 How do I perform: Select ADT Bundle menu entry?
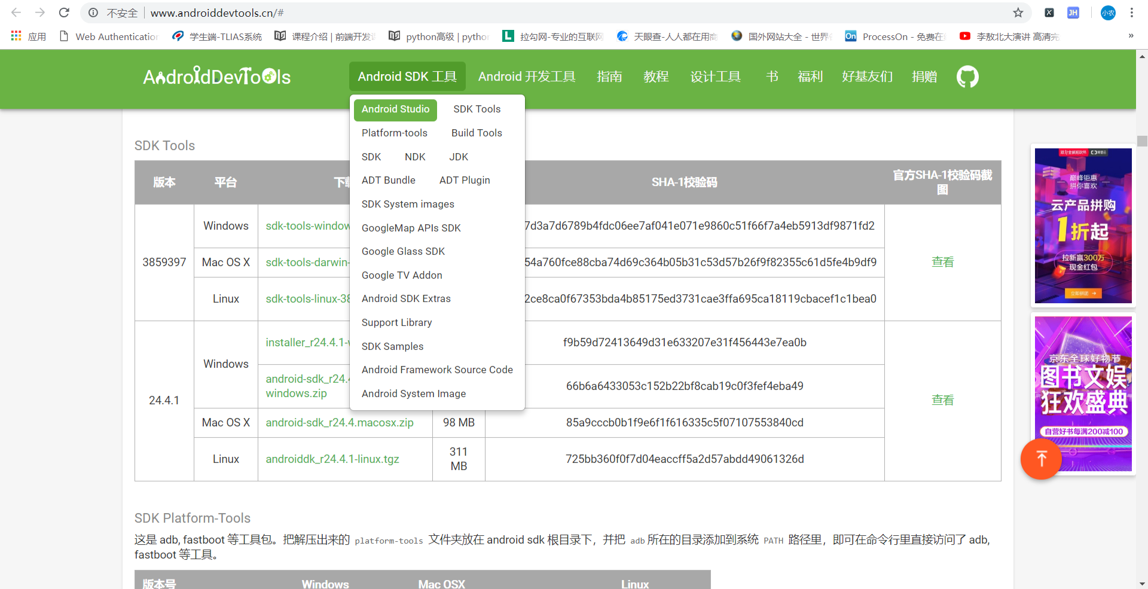389,180
